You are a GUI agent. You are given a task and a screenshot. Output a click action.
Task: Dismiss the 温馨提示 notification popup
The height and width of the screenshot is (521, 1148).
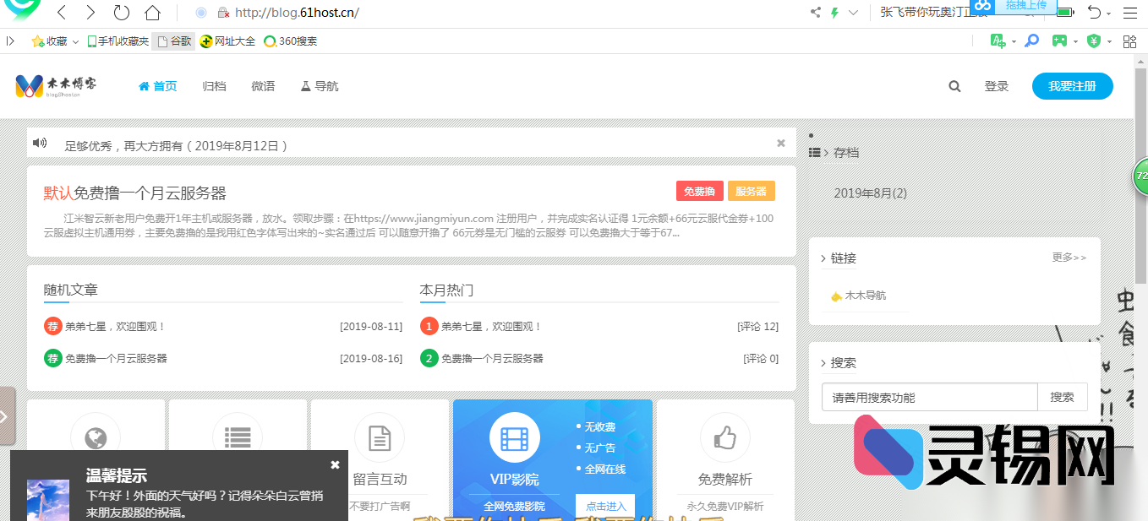coord(335,464)
